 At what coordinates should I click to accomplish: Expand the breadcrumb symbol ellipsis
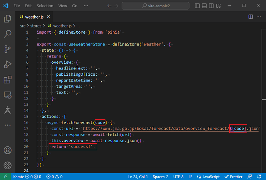78,26
